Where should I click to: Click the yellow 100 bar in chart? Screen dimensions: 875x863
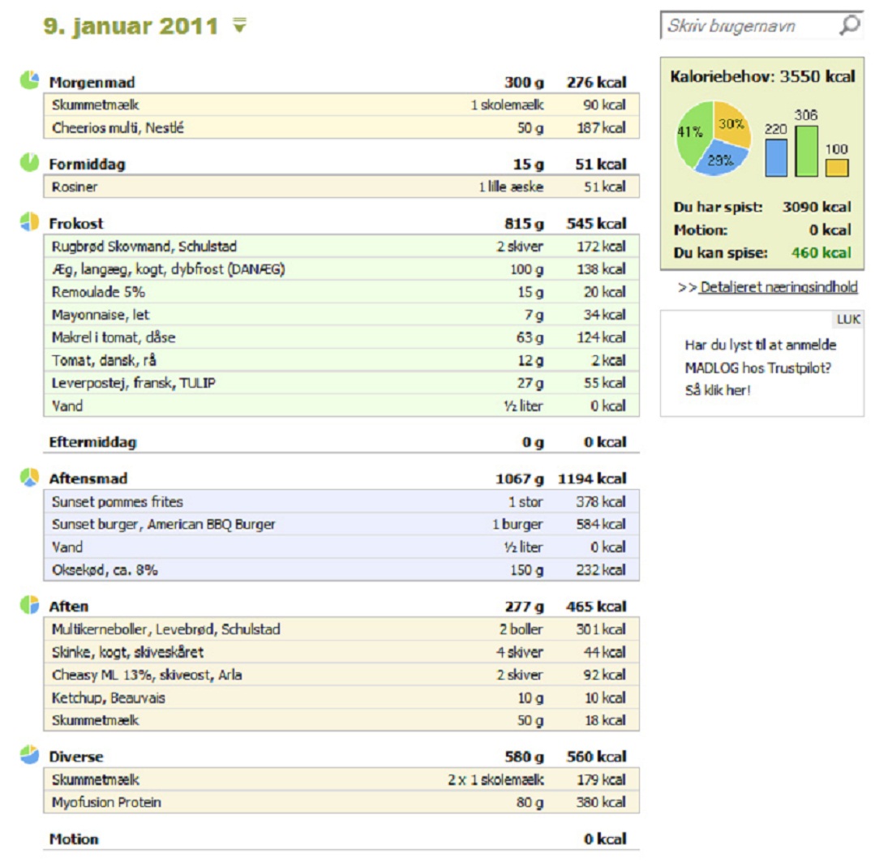837,168
